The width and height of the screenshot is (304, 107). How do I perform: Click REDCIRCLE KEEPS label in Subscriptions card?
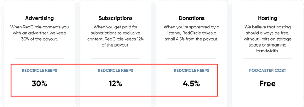[115, 71]
